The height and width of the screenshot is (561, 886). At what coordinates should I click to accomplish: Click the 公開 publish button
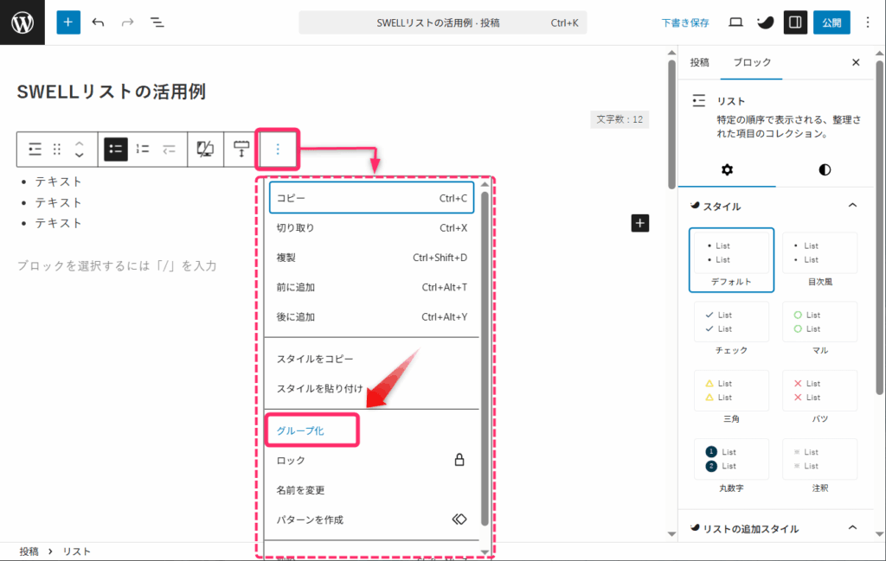click(x=831, y=22)
